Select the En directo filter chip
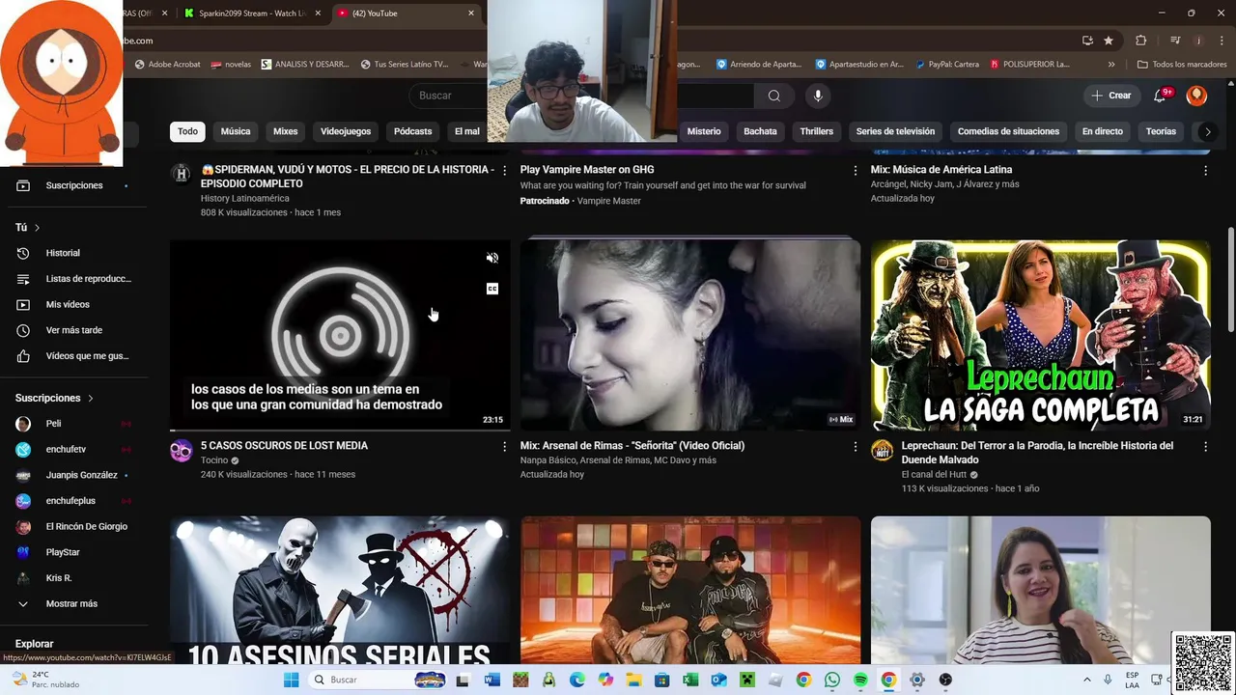 (1103, 131)
